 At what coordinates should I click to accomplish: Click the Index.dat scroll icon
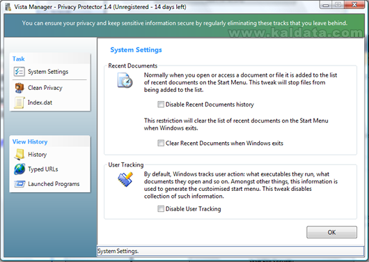click(19, 102)
